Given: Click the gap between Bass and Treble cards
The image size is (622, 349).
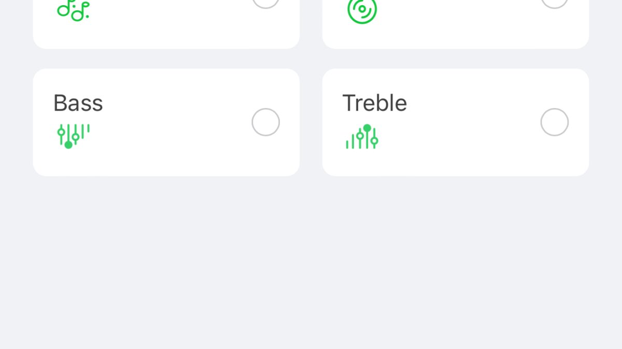Looking at the screenshot, I should click(311, 122).
